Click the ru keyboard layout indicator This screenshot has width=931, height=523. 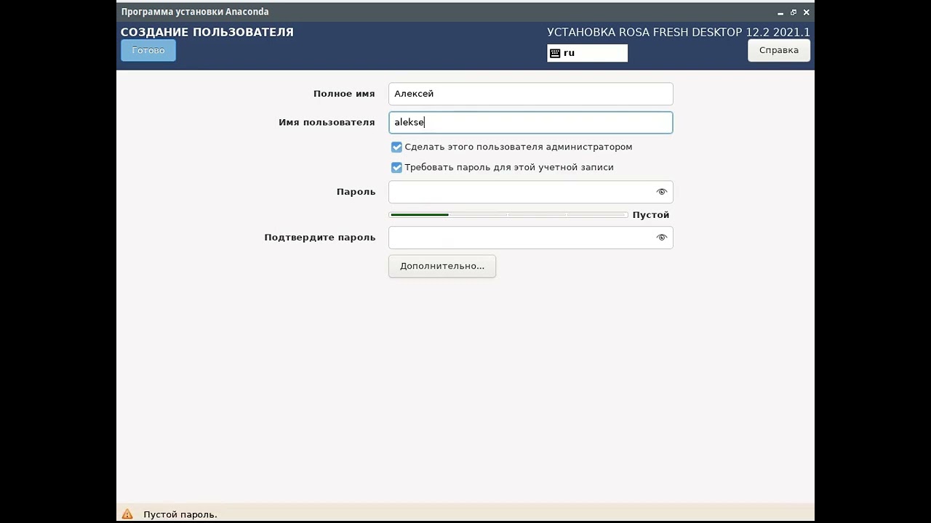[x=587, y=53]
